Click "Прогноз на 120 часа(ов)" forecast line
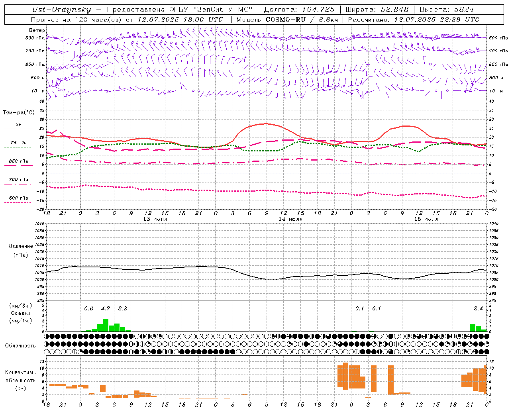 click(127, 20)
